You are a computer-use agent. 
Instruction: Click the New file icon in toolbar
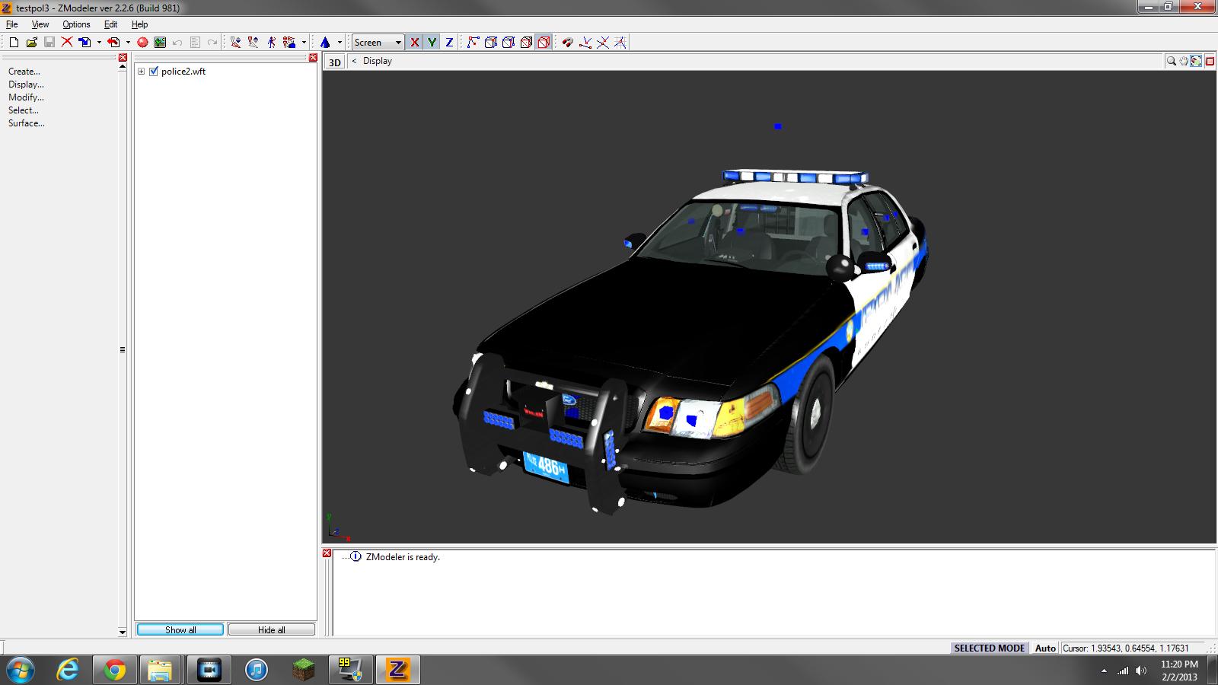click(14, 43)
